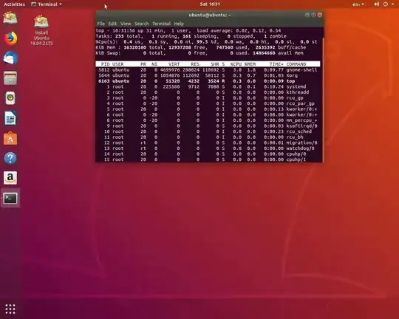Open the View menu in Terminal

[x=126, y=24]
